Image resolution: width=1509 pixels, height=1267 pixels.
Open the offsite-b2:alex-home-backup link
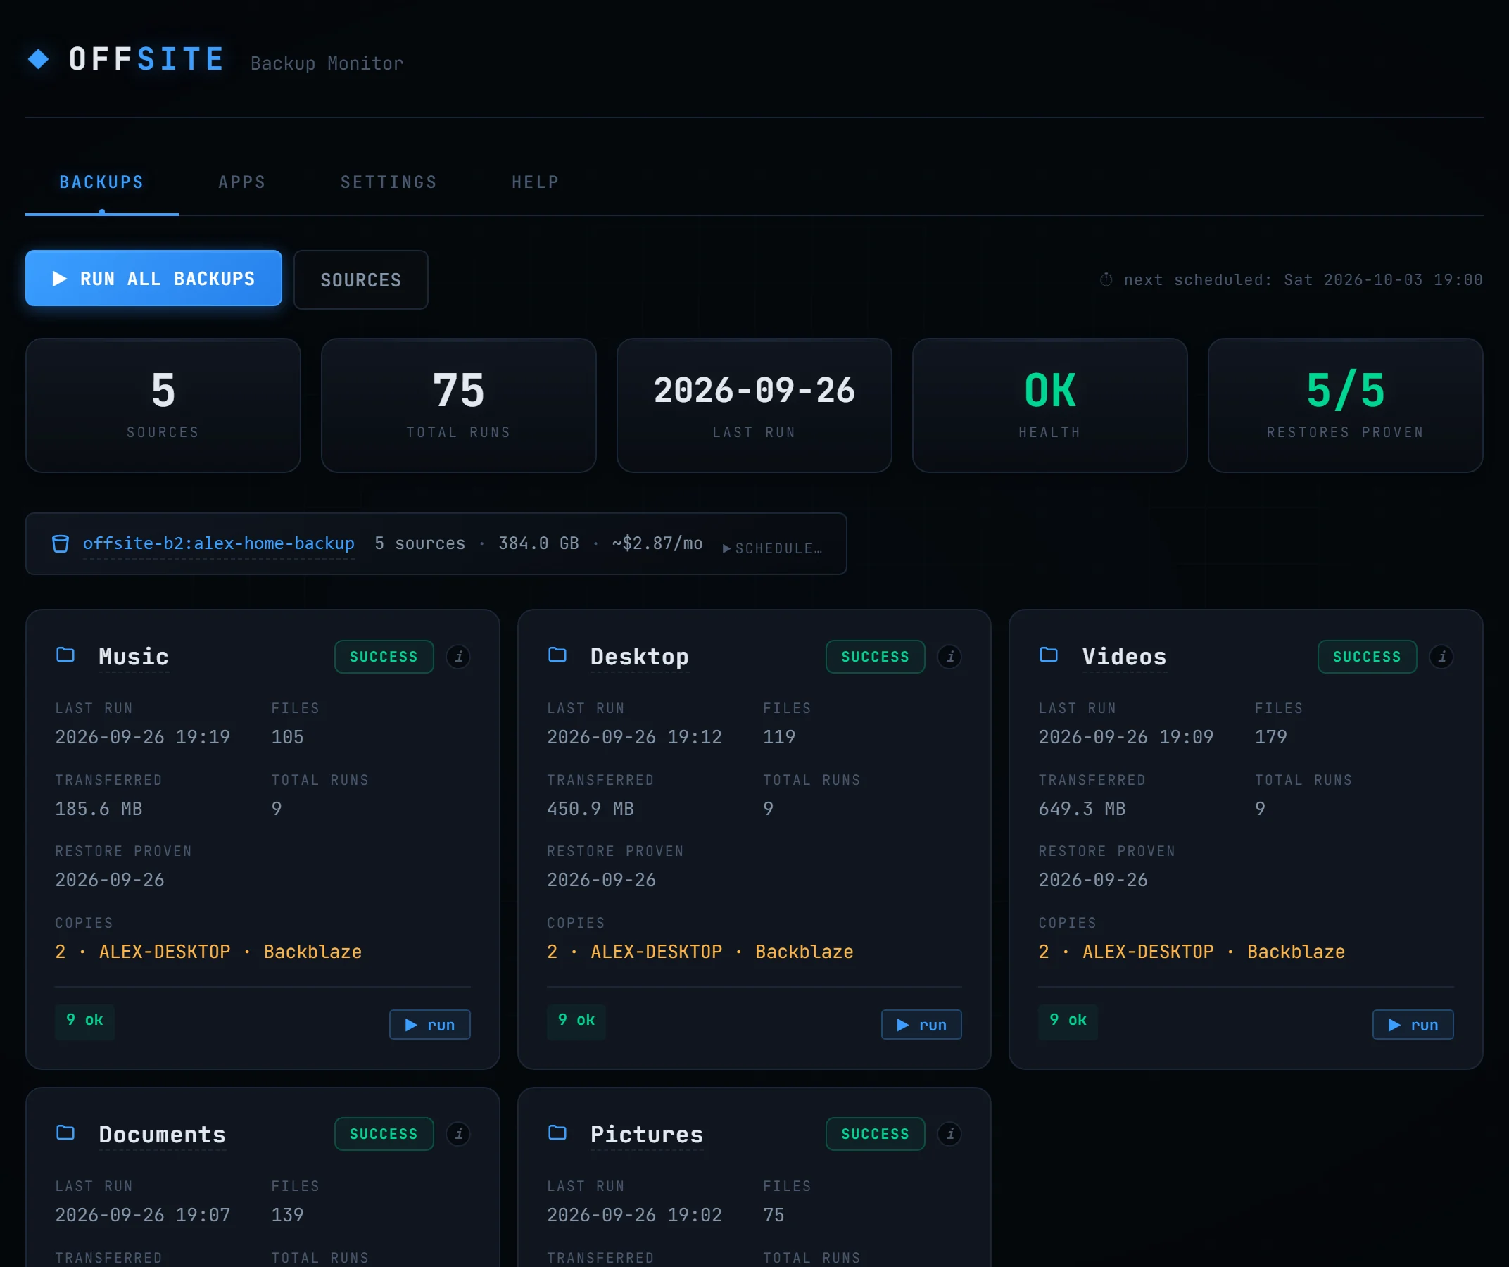point(218,543)
